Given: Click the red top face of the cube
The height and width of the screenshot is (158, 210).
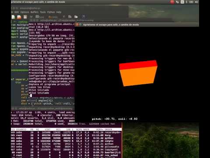Looking at the screenshot, I should [x=138, y=65].
